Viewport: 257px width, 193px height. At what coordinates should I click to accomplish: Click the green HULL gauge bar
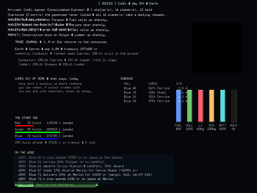[x=189, y=106]
